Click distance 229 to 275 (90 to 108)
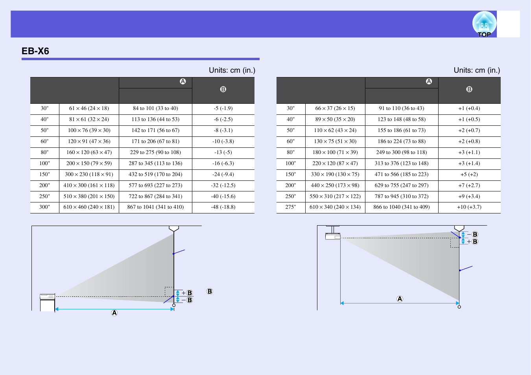This screenshot has width=531, height=375. 155,153
